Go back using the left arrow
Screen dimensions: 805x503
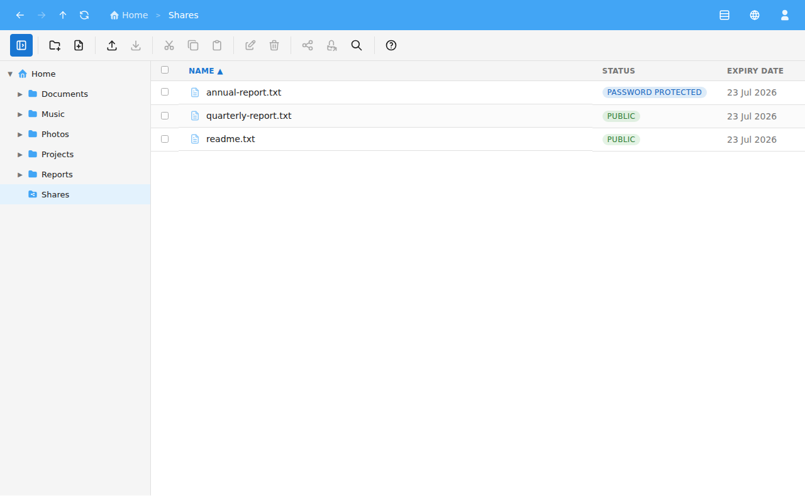coord(20,15)
